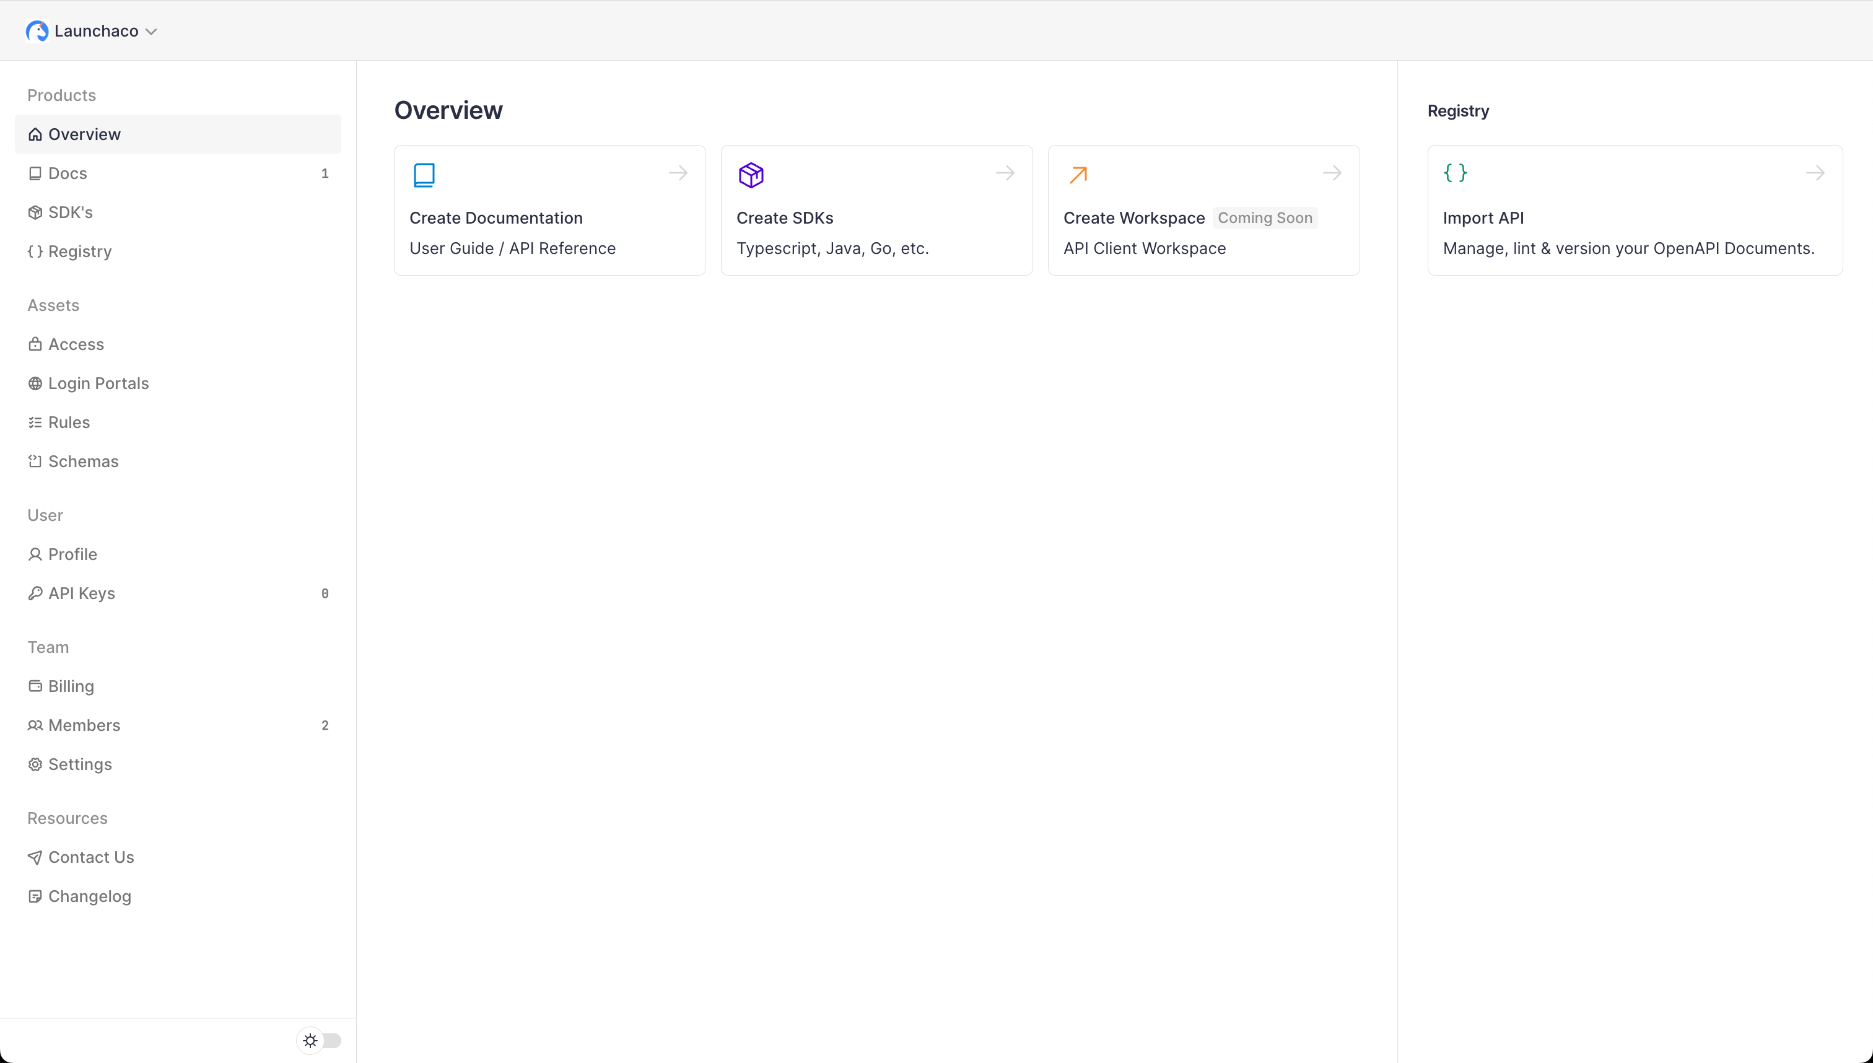Open the Docs menu item
The height and width of the screenshot is (1063, 1873).
[x=178, y=173]
